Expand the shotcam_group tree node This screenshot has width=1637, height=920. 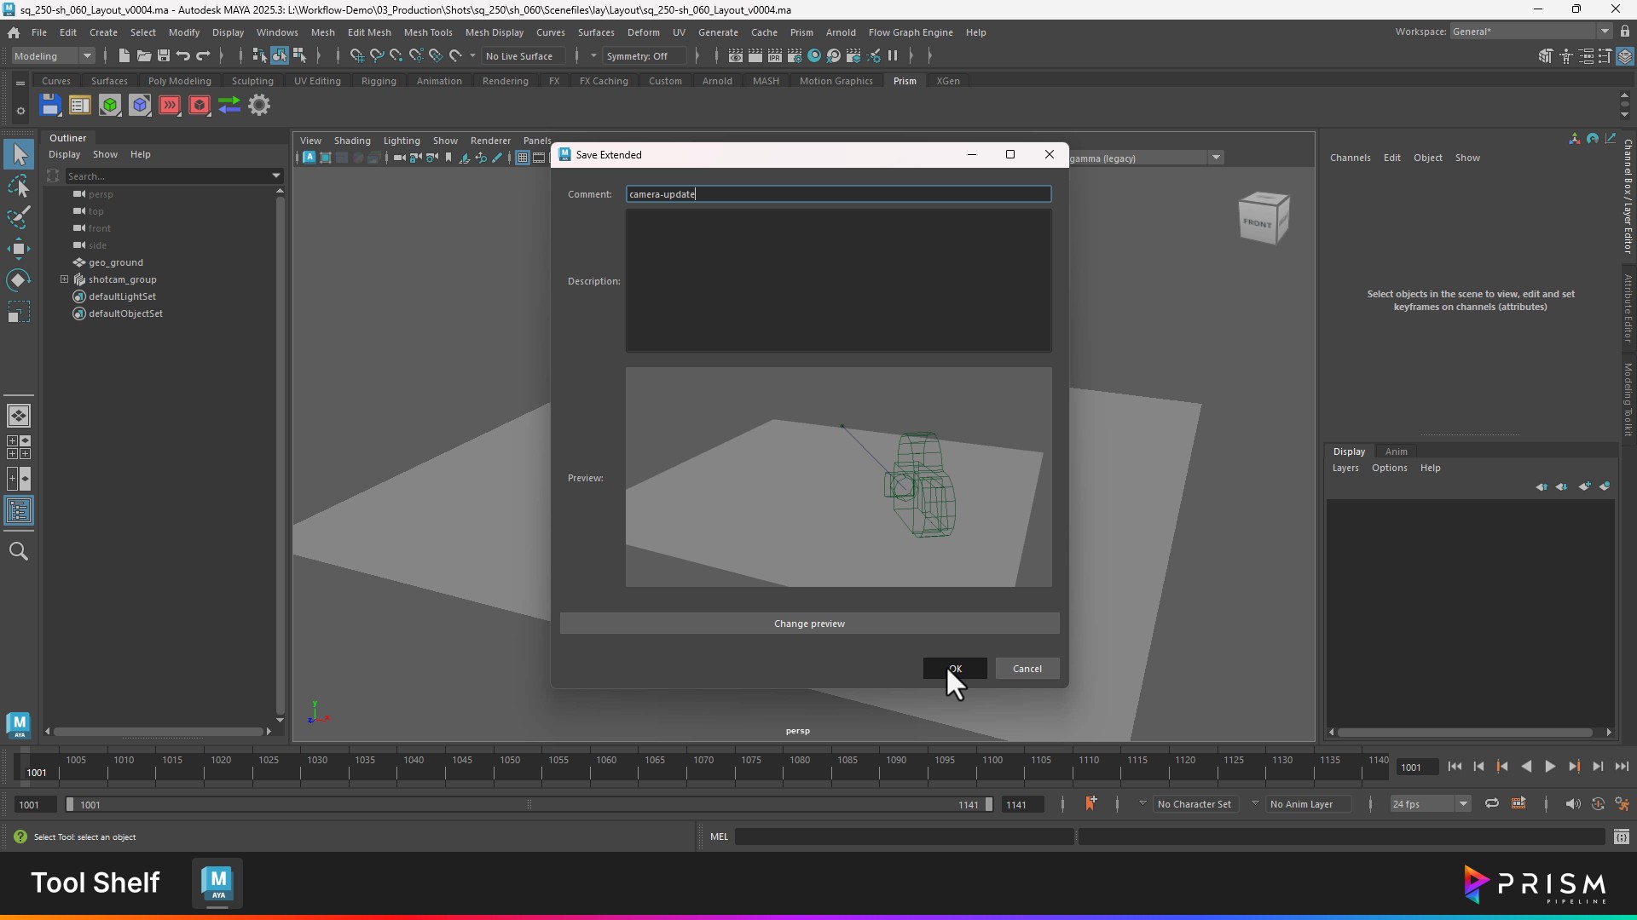pyautogui.click(x=64, y=279)
